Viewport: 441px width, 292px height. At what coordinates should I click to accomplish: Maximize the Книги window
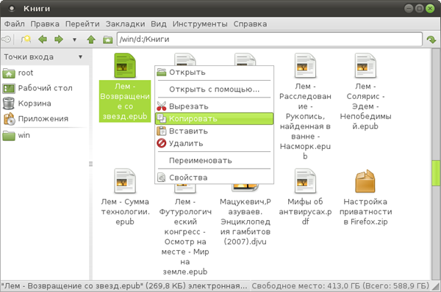(x=420, y=9)
